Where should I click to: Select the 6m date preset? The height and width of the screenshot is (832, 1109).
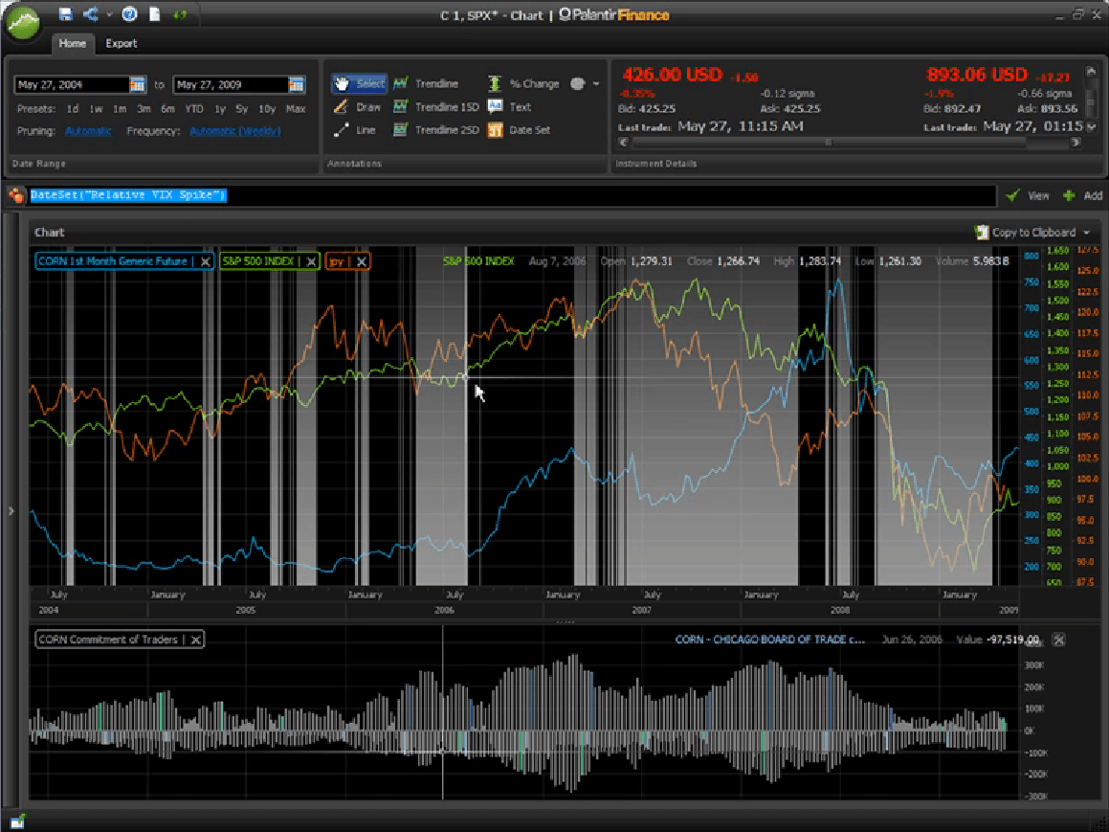[167, 109]
